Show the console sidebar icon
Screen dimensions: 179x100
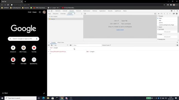pyautogui.click(x=49, y=45)
